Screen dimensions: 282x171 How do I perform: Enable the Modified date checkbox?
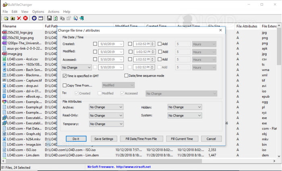95,52
